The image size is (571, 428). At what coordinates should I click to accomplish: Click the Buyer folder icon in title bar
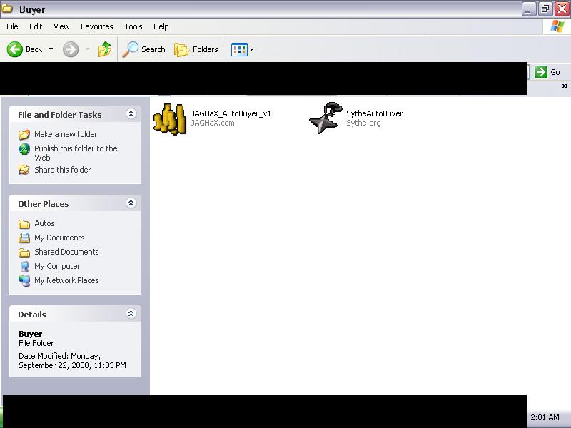(7, 8)
